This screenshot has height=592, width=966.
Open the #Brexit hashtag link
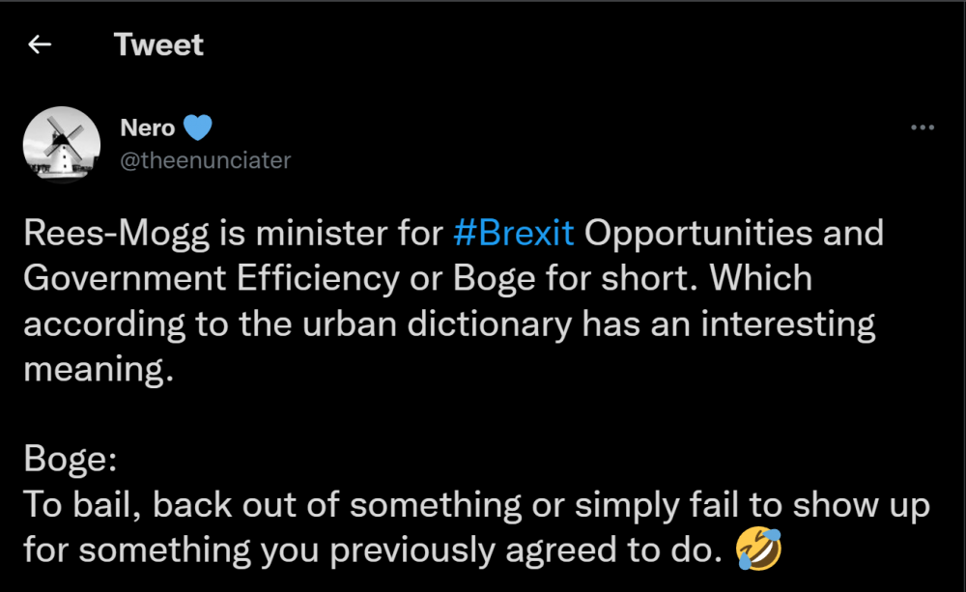513,234
